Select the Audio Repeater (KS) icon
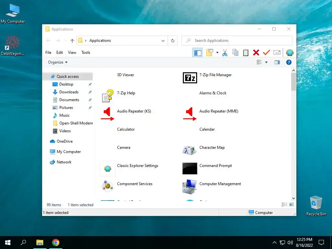 [108, 114]
